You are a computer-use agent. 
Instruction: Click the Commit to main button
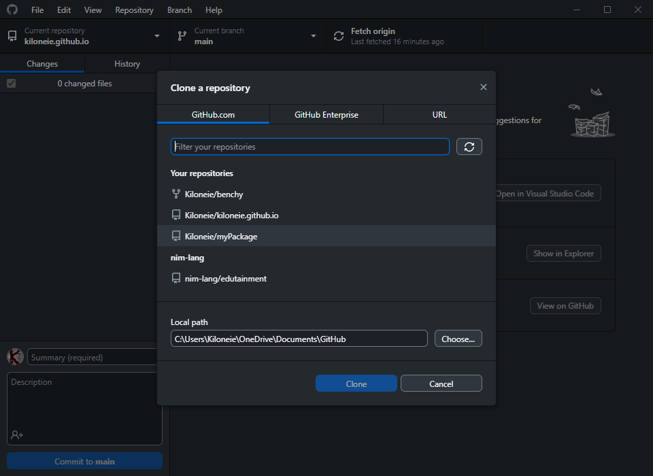pos(84,461)
